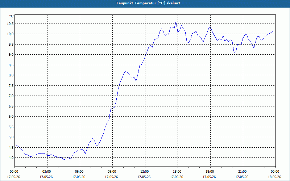The height and width of the screenshot is (181, 290).
Task: Select the '10,5' y-axis label
Action: pyautogui.click(x=11, y=24)
